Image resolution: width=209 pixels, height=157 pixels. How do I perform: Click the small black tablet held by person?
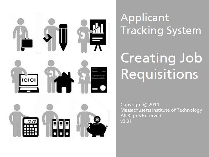pos(46,38)
